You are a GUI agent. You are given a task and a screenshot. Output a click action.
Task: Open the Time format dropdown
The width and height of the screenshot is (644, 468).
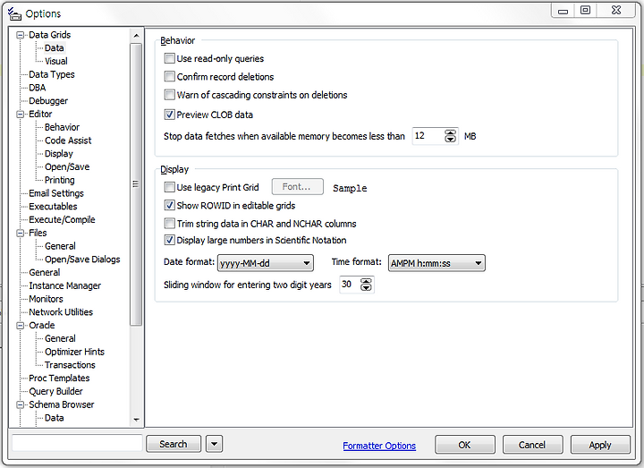(436, 263)
